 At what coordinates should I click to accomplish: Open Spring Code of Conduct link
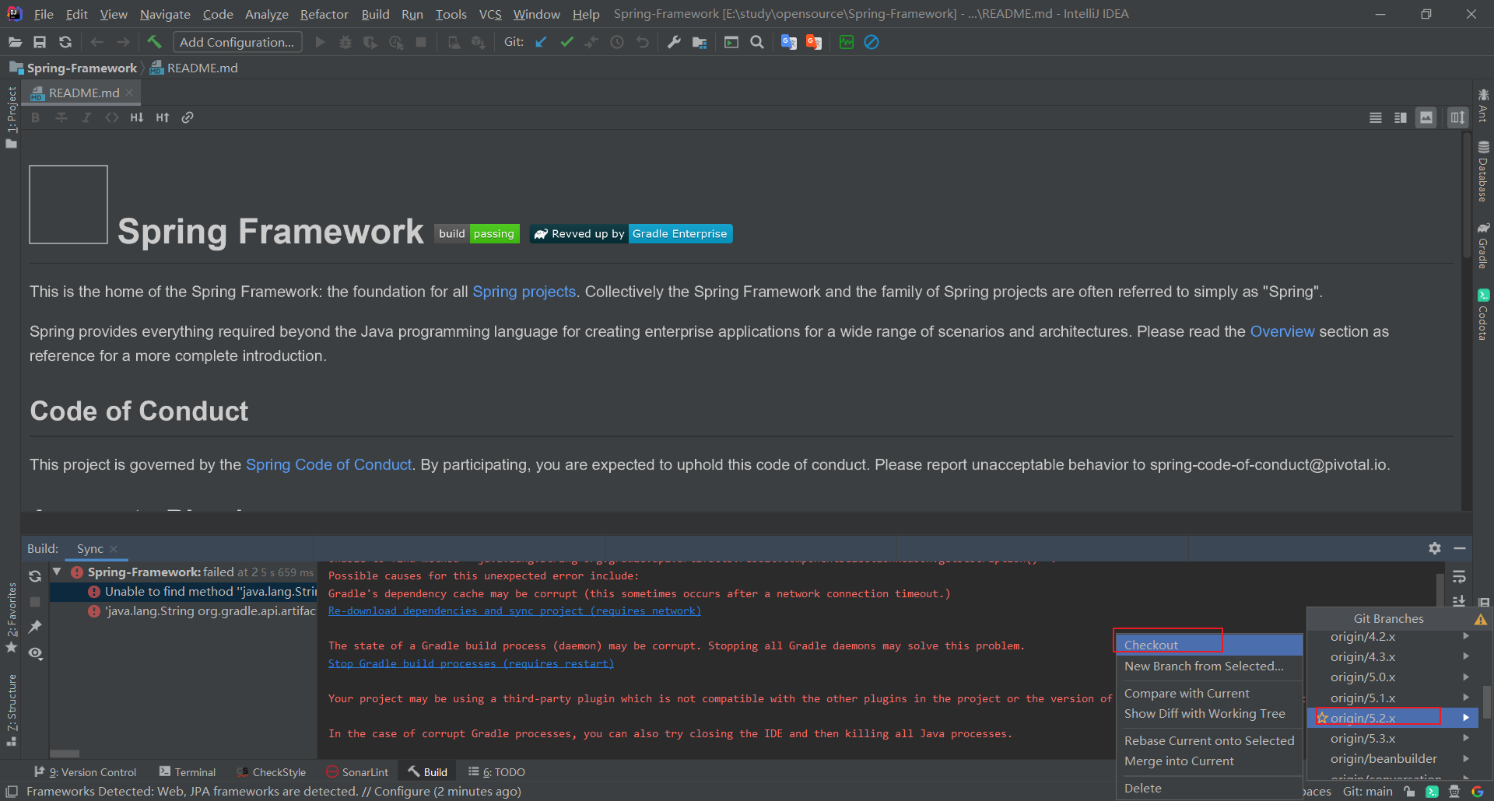[x=328, y=464]
